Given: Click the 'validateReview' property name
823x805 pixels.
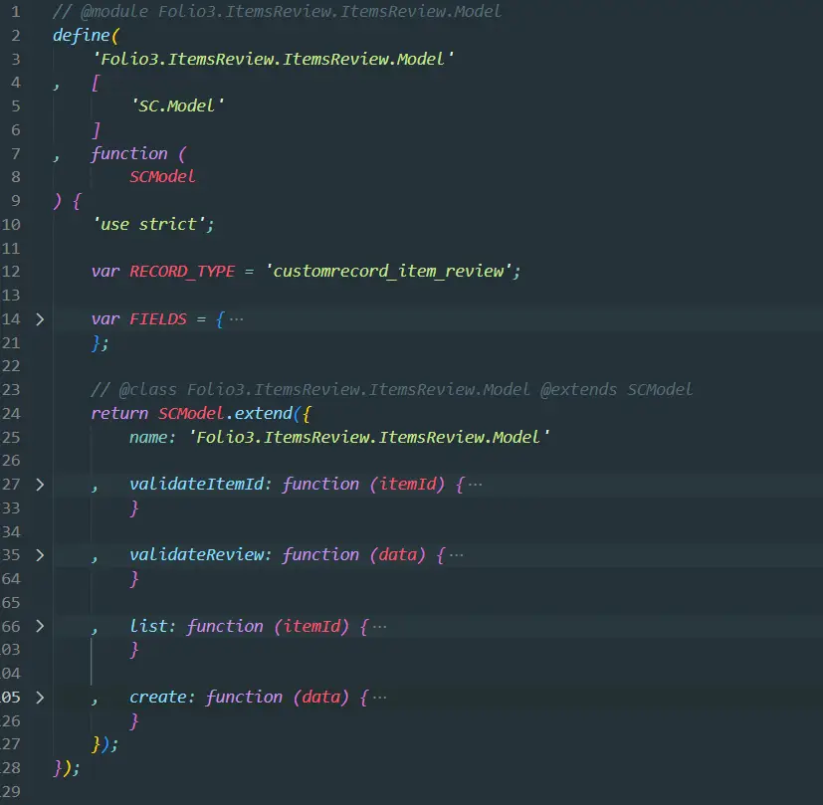Looking at the screenshot, I should pyautogui.click(x=197, y=554).
